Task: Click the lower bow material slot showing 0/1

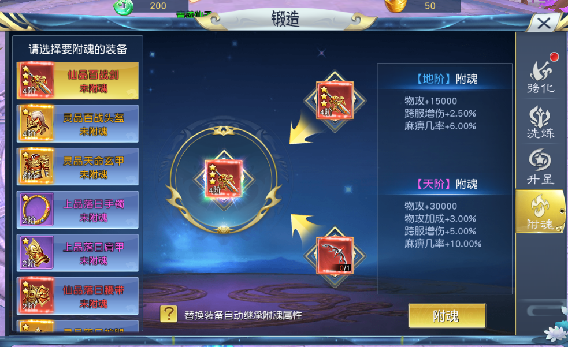Action: click(335, 255)
